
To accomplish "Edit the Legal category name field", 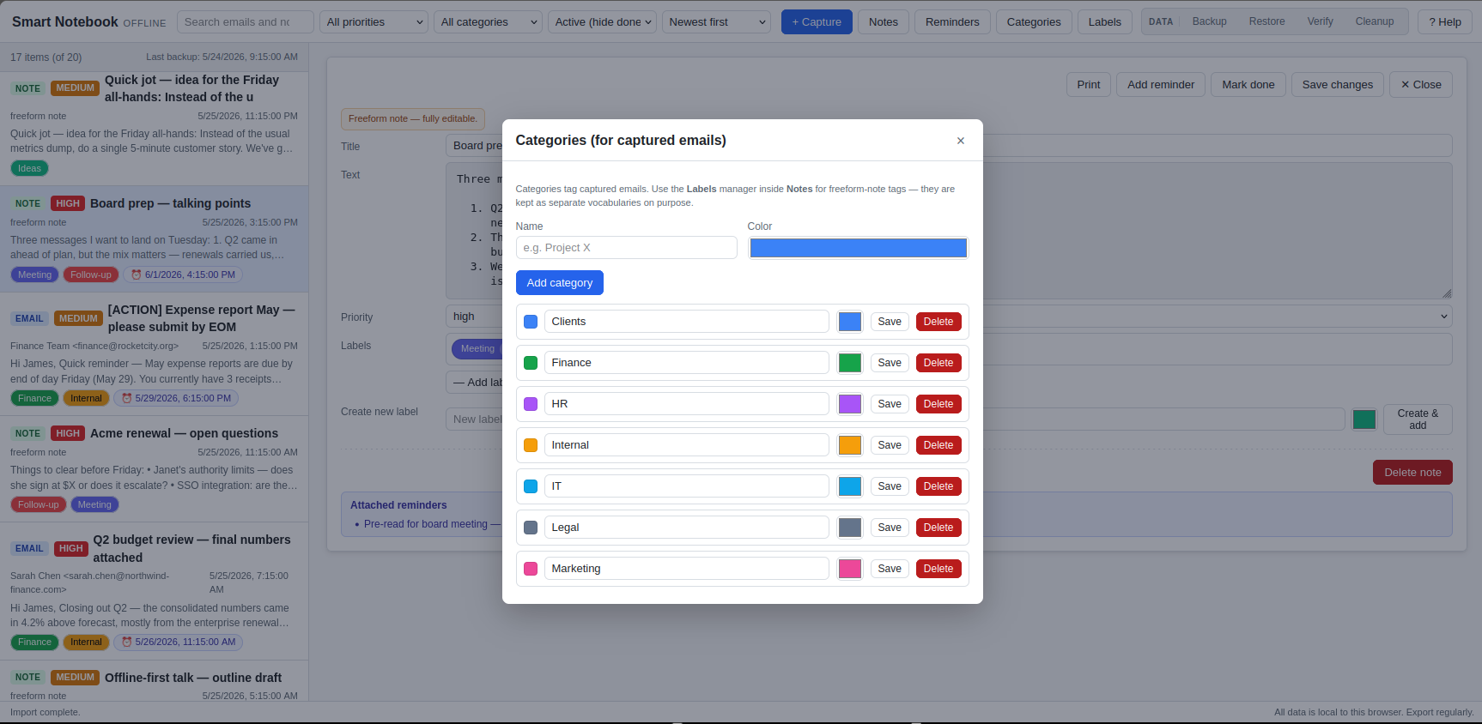I will (x=687, y=528).
